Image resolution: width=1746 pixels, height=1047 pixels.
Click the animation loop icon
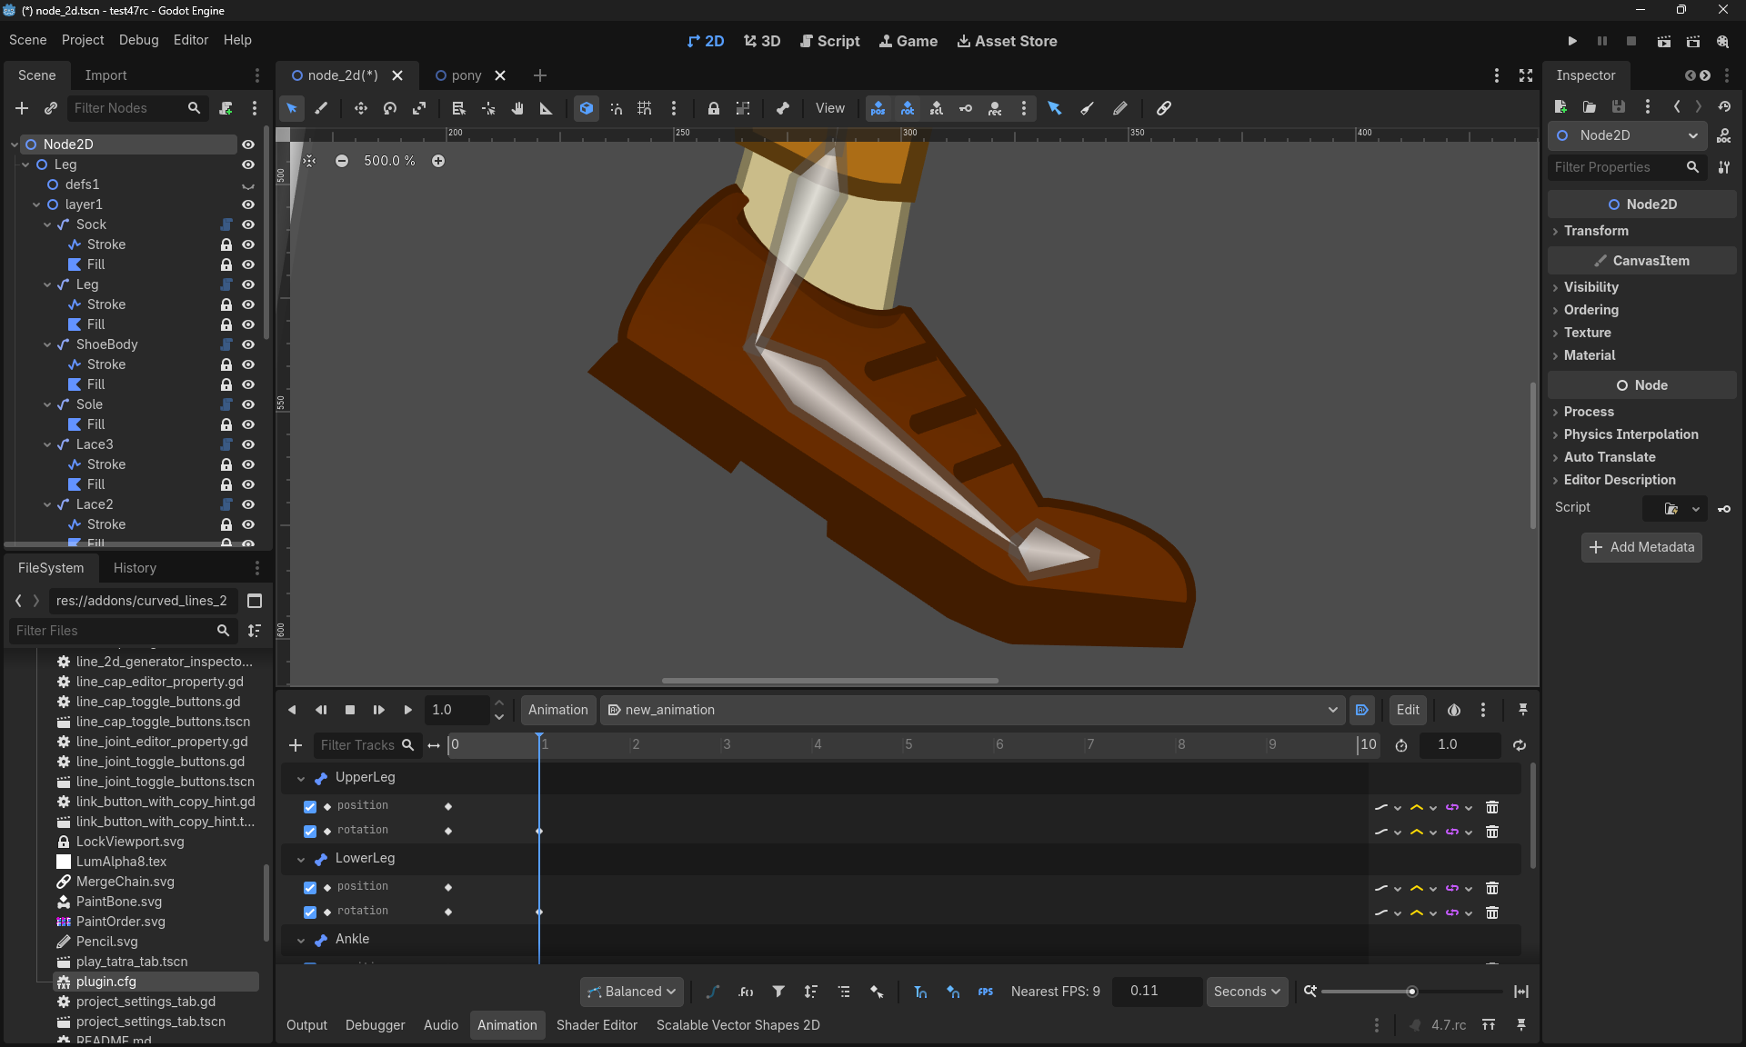coord(1520,745)
